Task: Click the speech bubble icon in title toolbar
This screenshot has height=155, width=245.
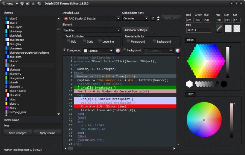Action: click(x=39, y=4)
